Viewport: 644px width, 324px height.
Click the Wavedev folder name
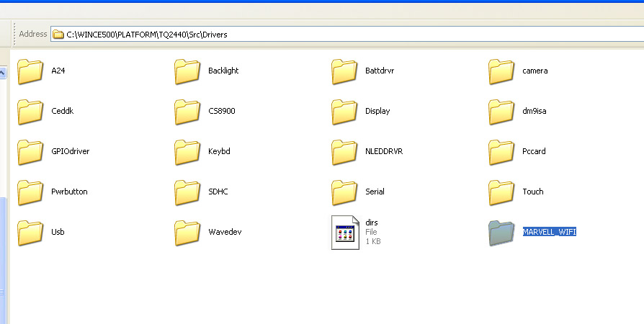(225, 232)
